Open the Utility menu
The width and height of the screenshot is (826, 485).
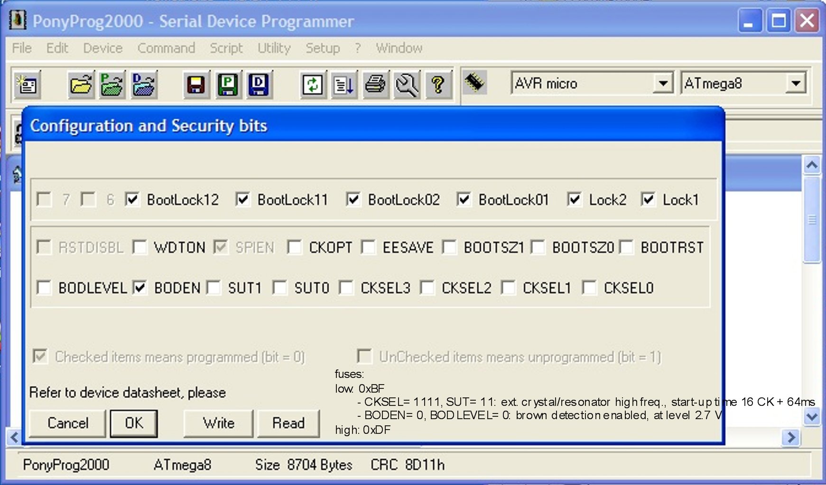click(274, 48)
